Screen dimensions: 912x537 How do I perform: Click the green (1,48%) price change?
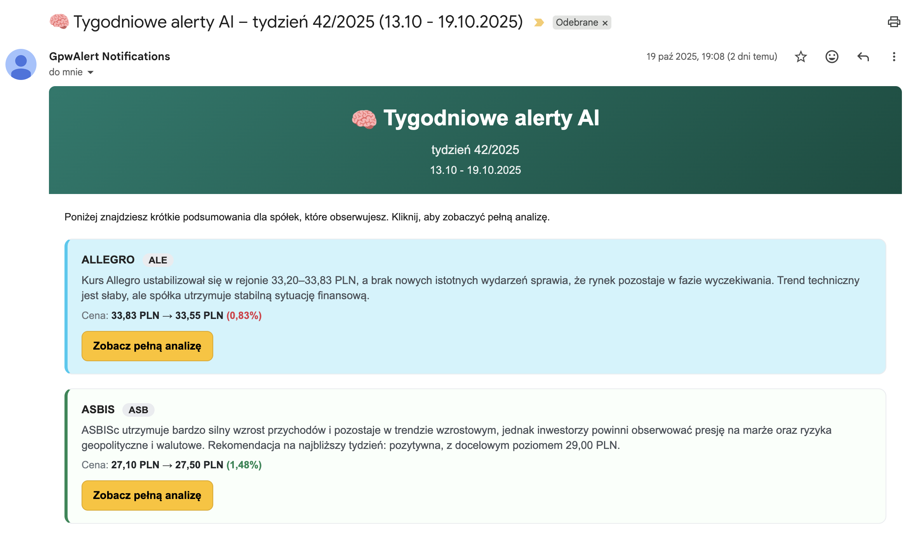pos(244,465)
